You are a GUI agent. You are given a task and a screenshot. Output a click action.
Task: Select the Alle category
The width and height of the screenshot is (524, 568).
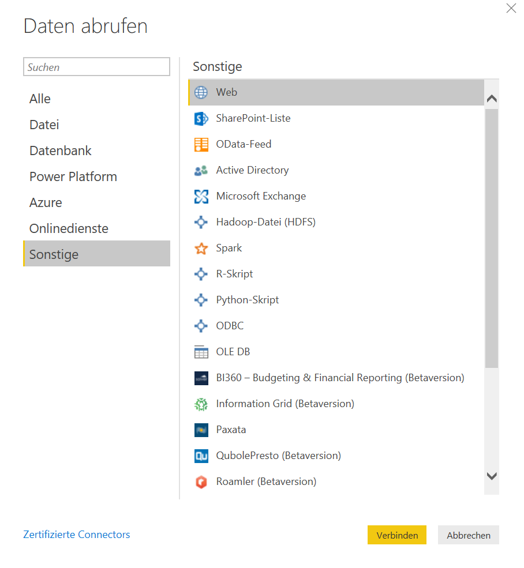pyautogui.click(x=96, y=99)
